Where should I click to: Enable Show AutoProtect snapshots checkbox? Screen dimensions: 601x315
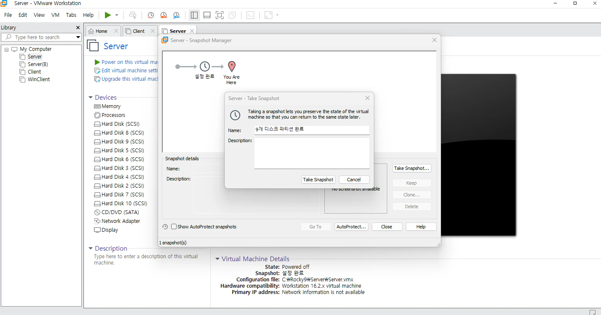[174, 227]
